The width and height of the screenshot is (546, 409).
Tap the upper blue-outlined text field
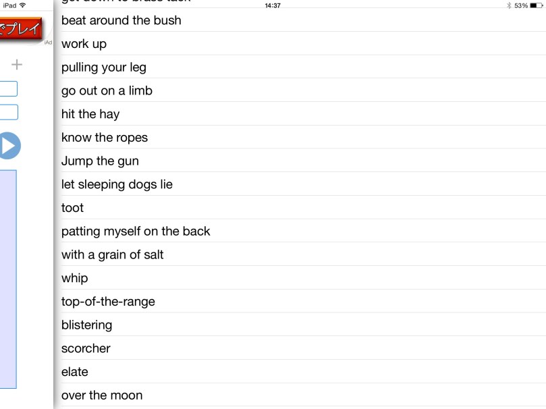pyautogui.click(x=8, y=88)
